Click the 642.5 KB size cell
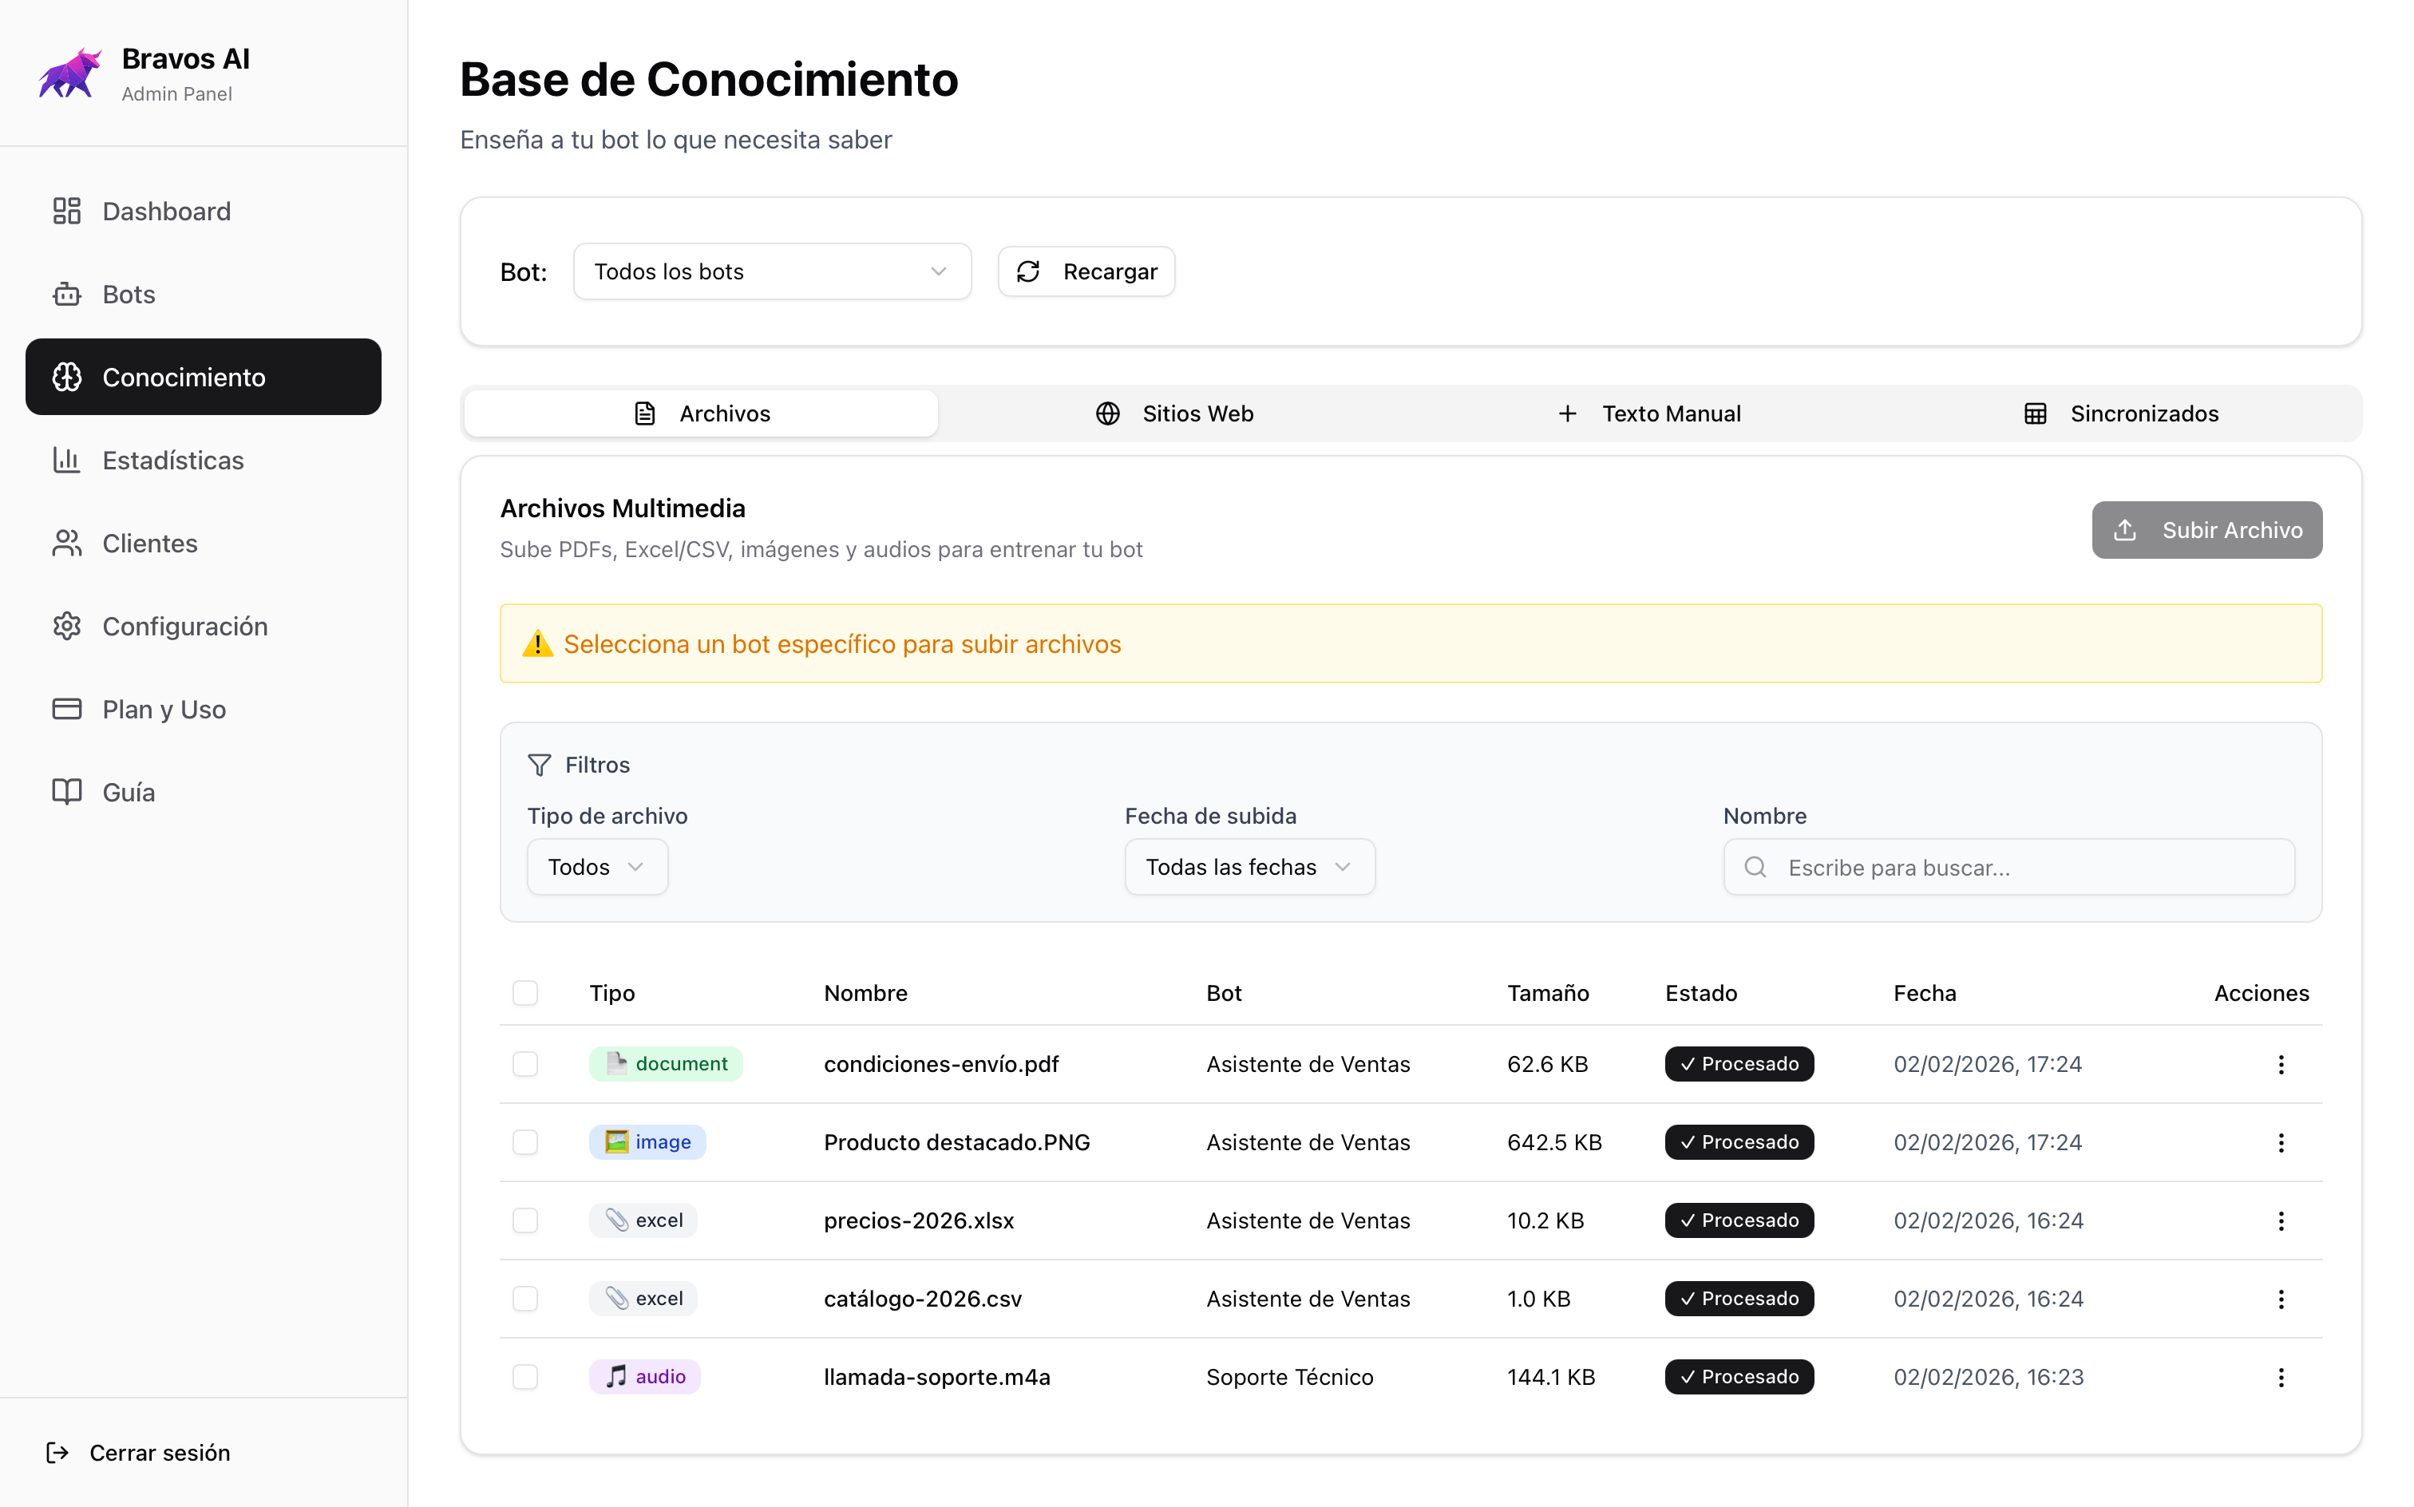The image size is (2414, 1507). click(1553, 1142)
